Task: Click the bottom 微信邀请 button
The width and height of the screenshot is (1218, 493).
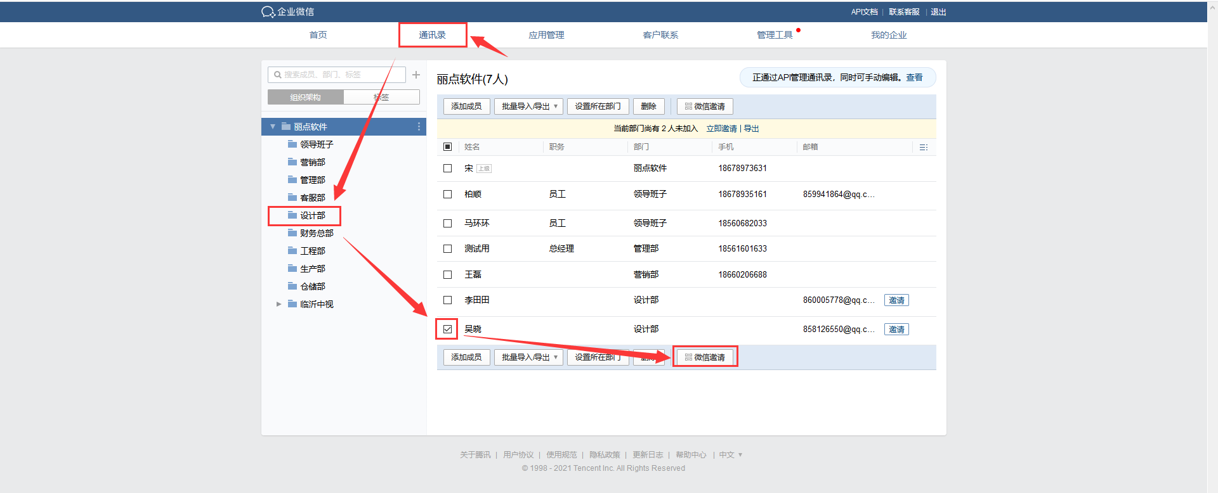Action: coord(705,357)
